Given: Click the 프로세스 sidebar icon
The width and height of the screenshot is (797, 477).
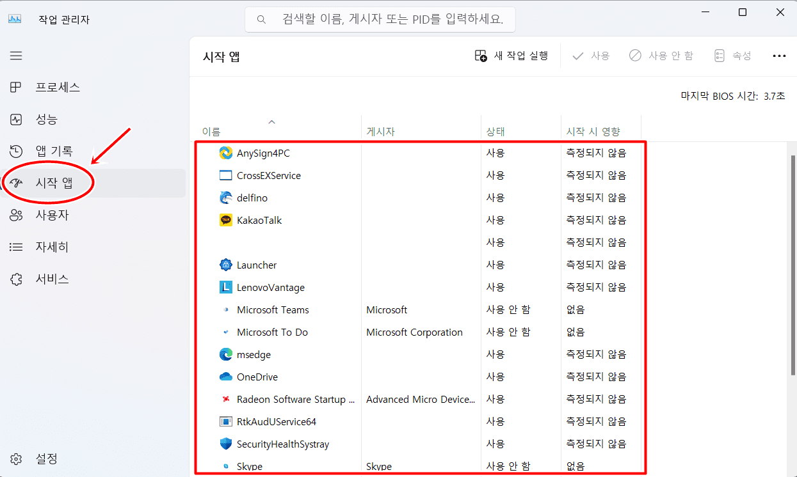Looking at the screenshot, I should (16, 88).
